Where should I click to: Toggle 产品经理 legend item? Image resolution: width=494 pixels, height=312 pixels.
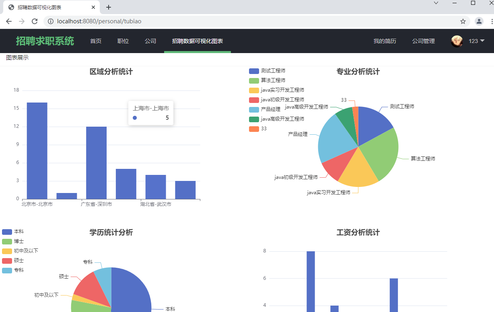coord(265,109)
